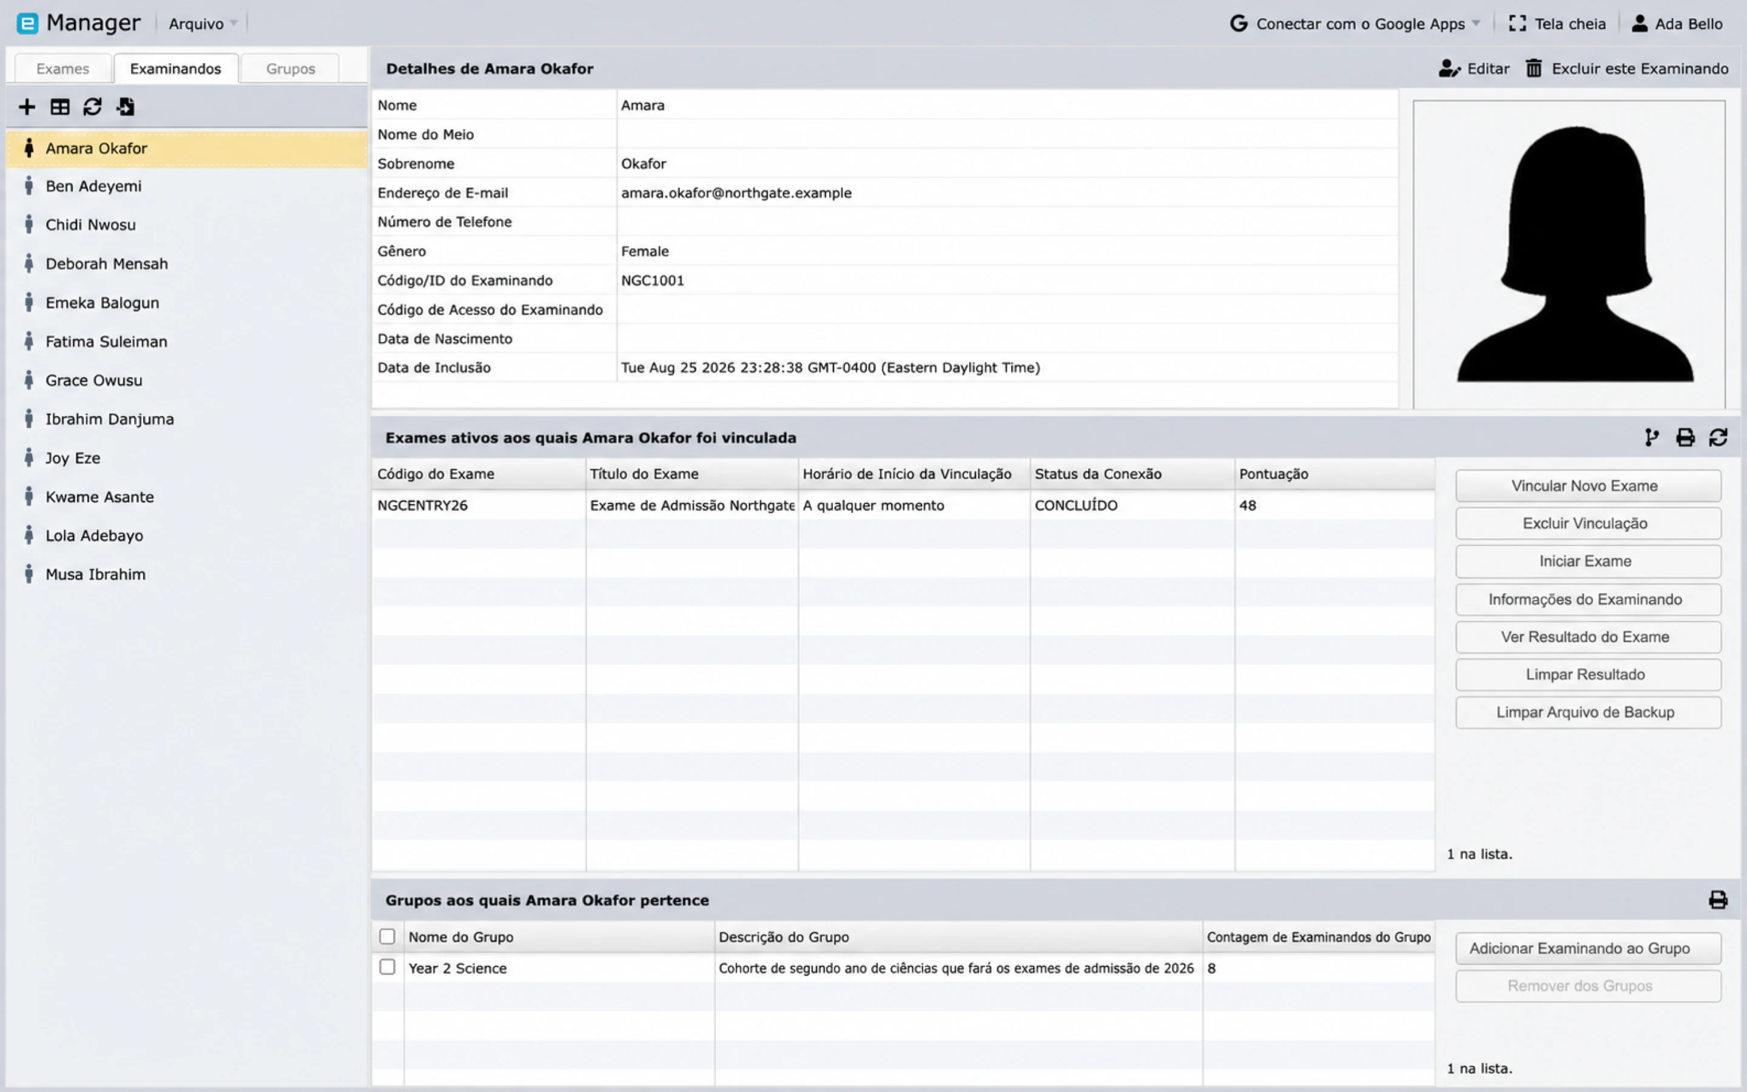Select Fatima Suleiman in examinee list
This screenshot has height=1092, width=1747.
click(186, 342)
